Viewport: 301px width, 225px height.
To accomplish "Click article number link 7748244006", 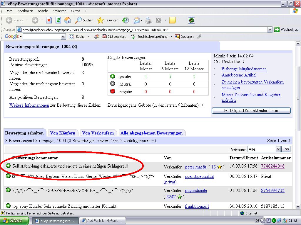I will point(272,166).
